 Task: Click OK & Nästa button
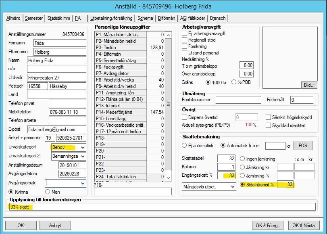coord(304,225)
